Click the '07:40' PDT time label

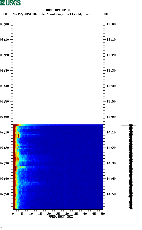point(4,179)
